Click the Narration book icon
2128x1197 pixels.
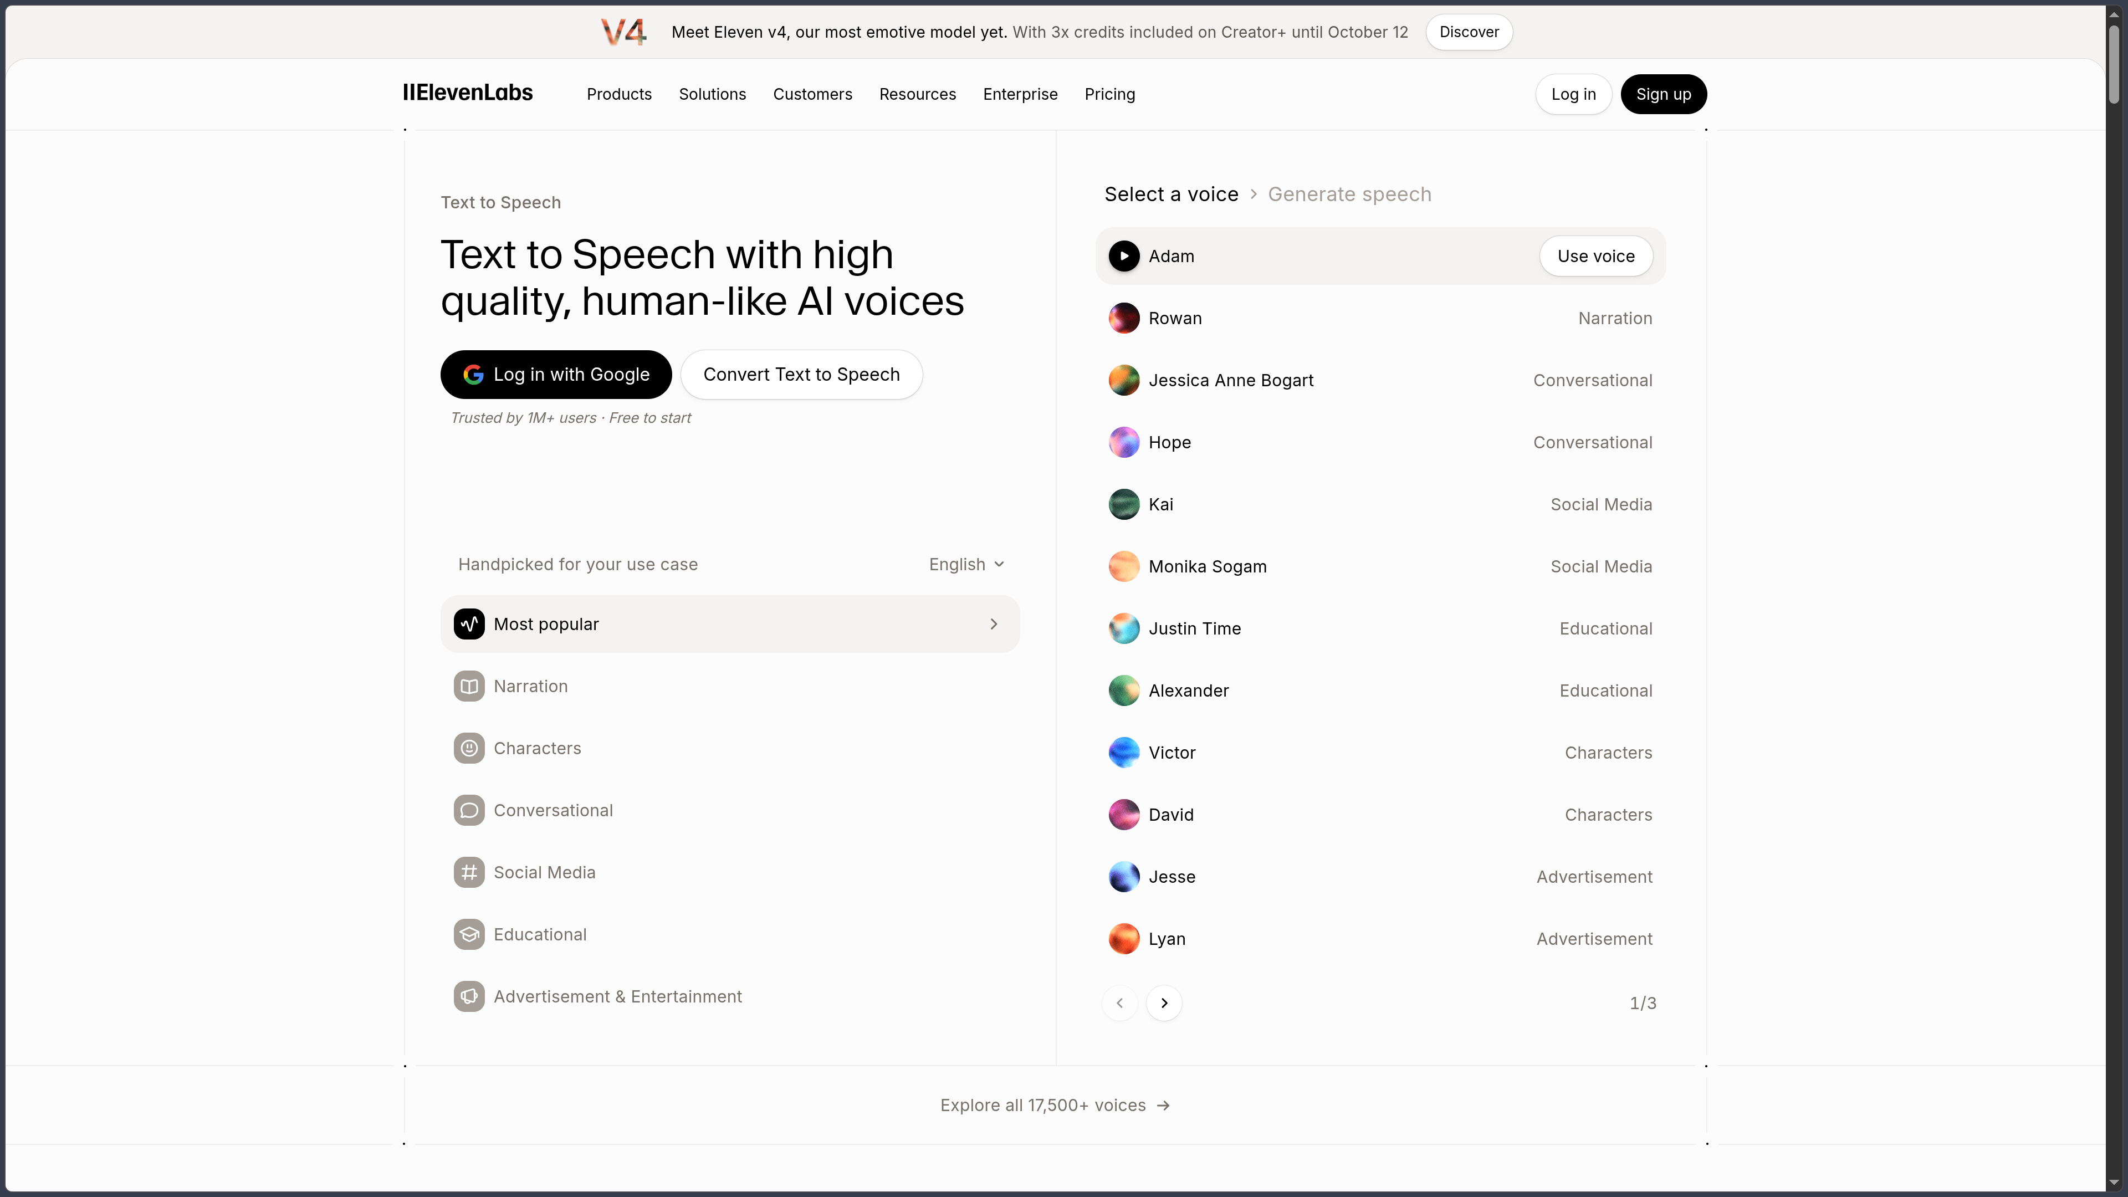click(x=469, y=686)
